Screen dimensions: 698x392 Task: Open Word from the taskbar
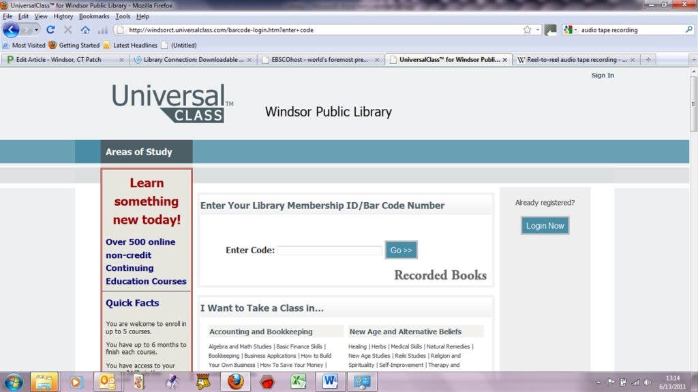[330, 382]
